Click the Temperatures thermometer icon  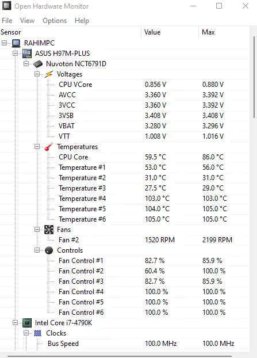pyautogui.click(x=49, y=147)
